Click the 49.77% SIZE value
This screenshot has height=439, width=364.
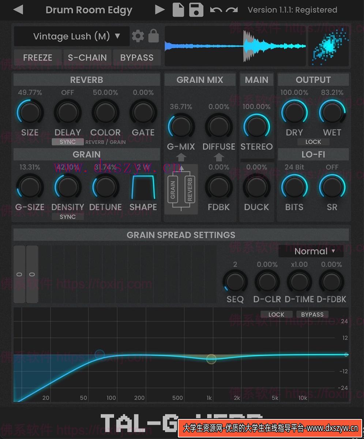coord(30,93)
